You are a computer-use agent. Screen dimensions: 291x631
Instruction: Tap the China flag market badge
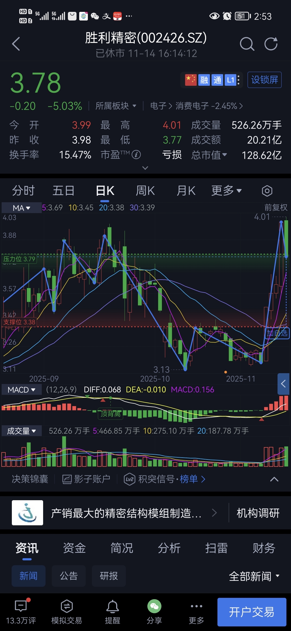point(191,80)
